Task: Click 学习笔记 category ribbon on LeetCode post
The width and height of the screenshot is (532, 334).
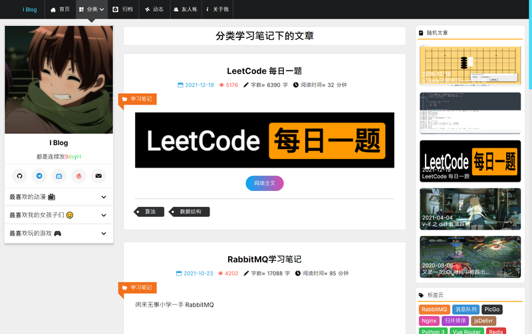Action: click(138, 98)
